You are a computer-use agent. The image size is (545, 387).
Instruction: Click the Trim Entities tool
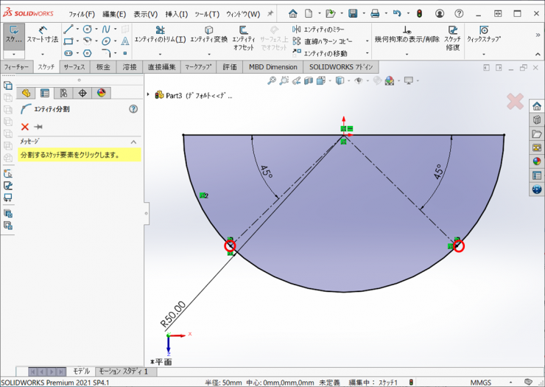click(160, 34)
